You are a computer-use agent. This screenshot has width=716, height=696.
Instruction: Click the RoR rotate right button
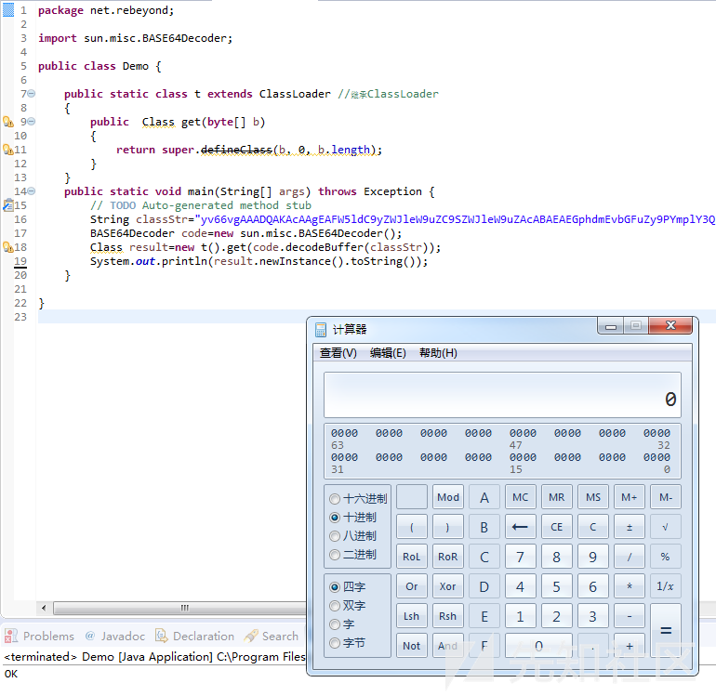pyautogui.click(x=448, y=557)
